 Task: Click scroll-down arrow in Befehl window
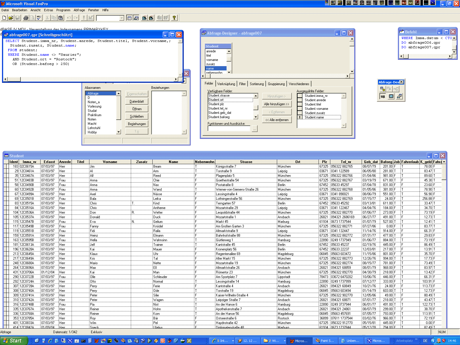coord(454,52)
